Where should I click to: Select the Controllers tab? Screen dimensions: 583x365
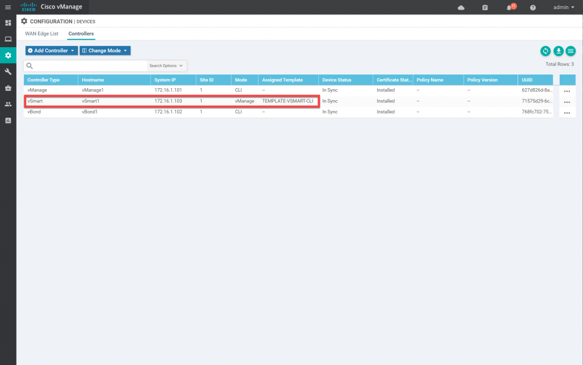click(x=81, y=34)
